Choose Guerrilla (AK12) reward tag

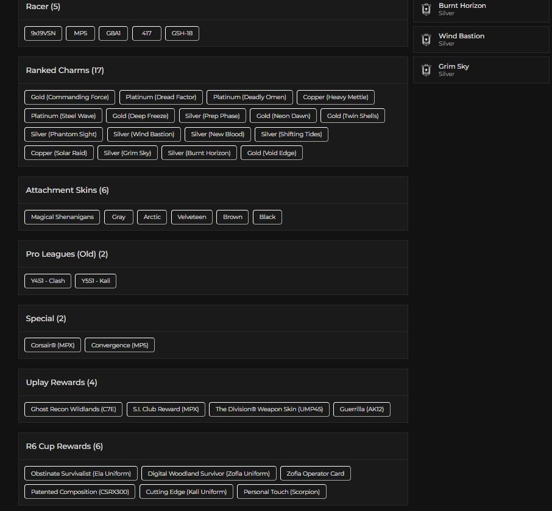(362, 409)
